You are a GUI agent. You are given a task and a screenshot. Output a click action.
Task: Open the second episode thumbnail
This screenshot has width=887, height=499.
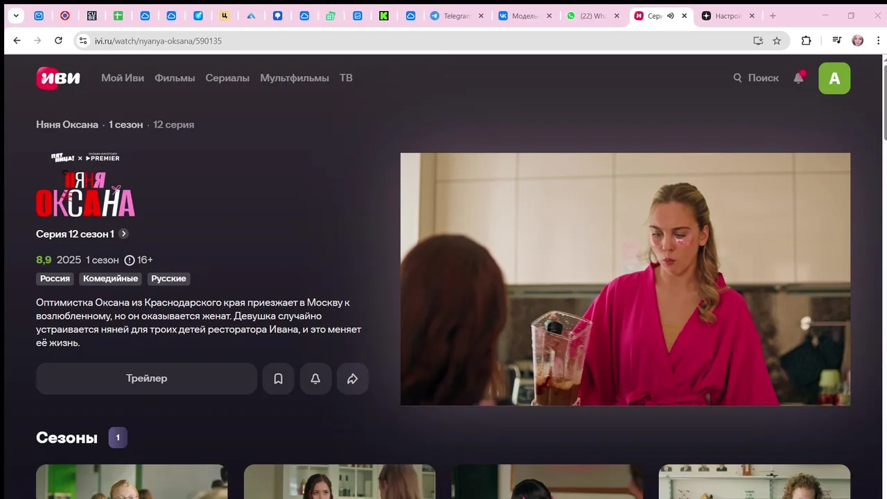[x=340, y=482]
